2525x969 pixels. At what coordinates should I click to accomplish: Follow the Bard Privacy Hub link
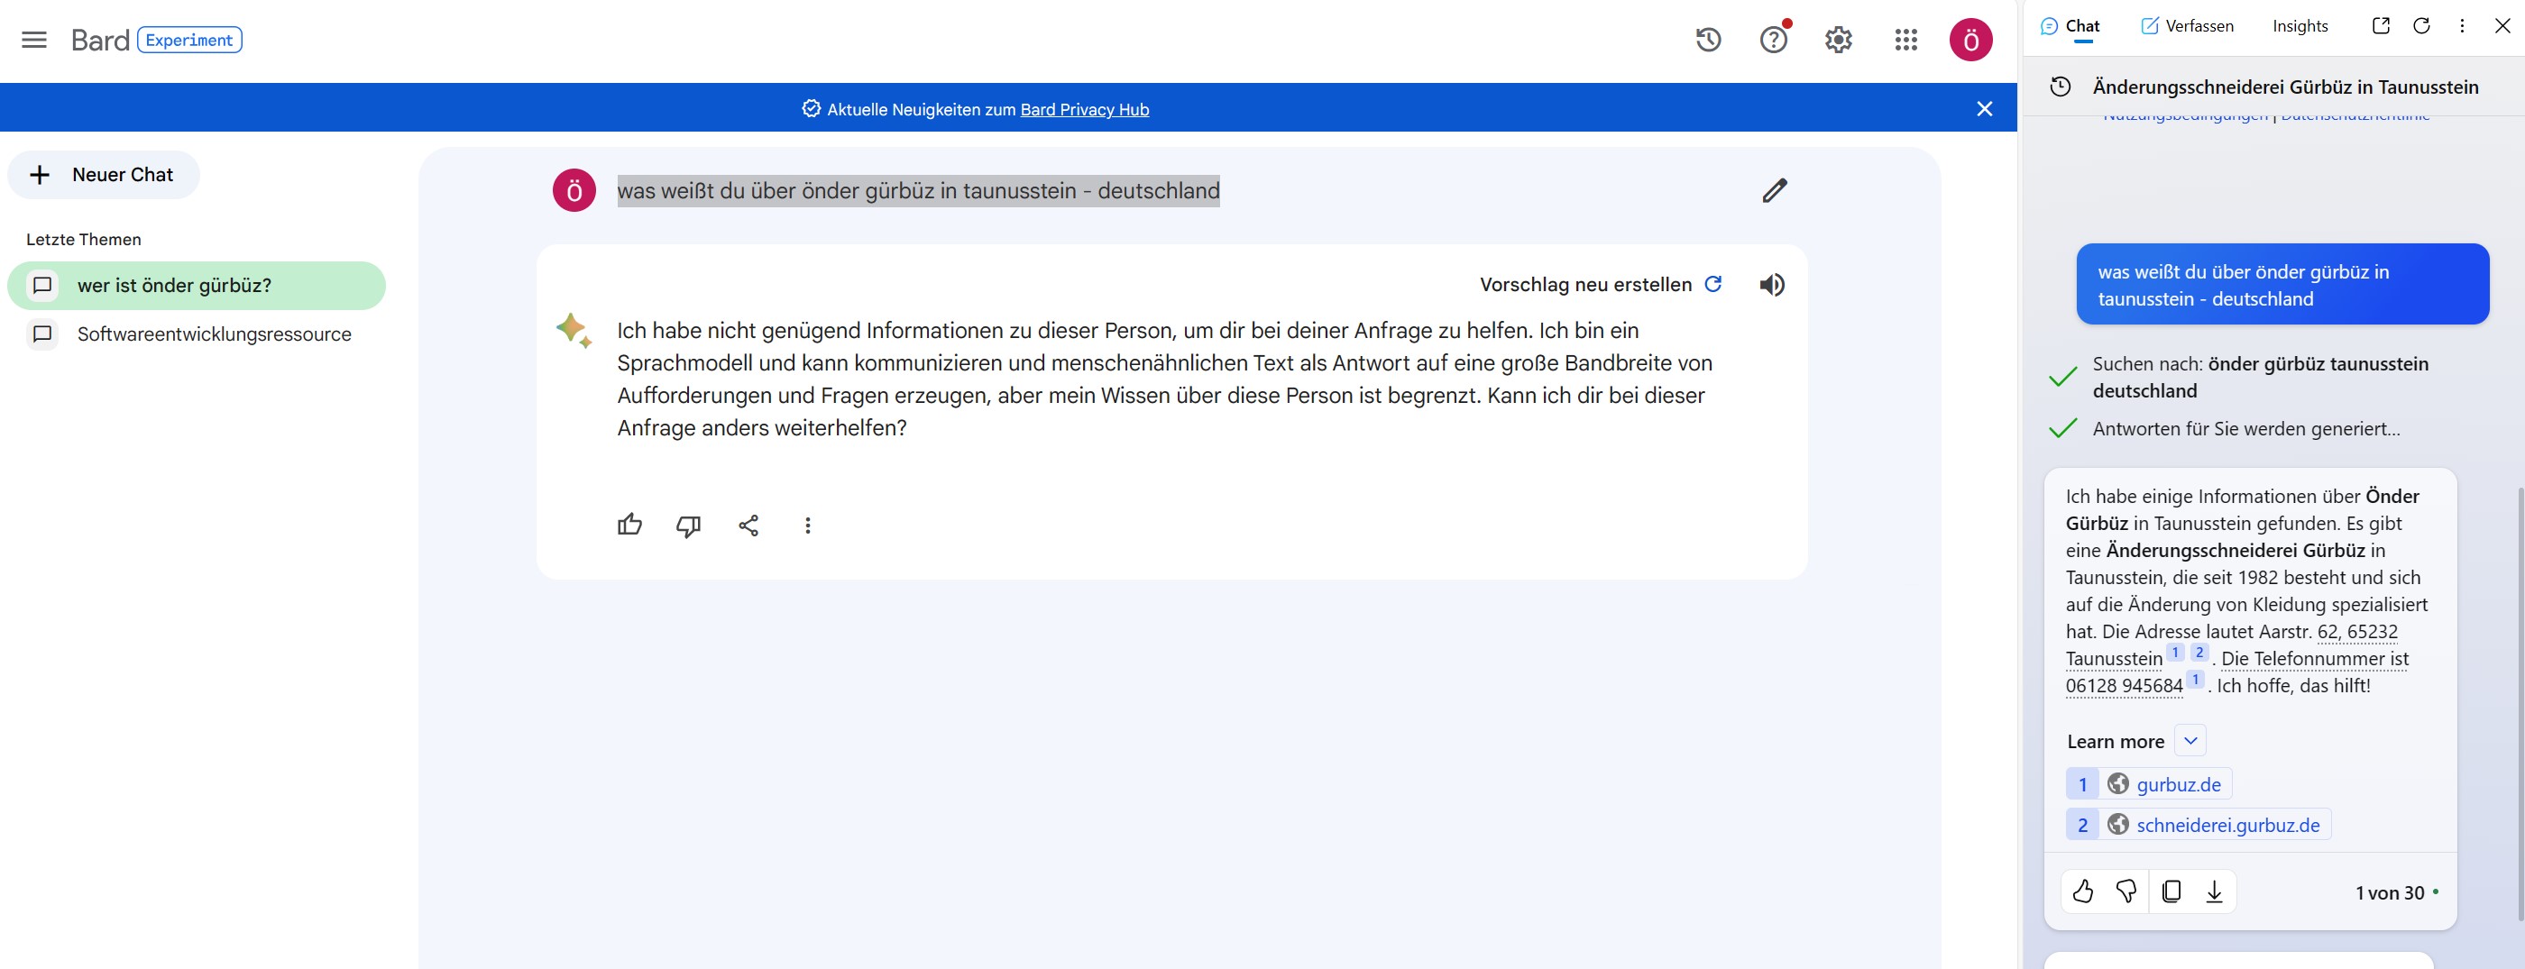(1084, 110)
